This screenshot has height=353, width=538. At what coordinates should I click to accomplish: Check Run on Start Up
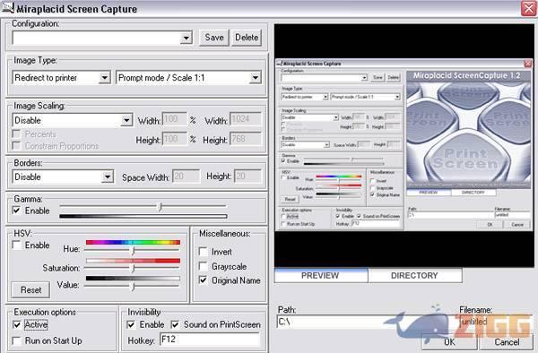(16, 340)
